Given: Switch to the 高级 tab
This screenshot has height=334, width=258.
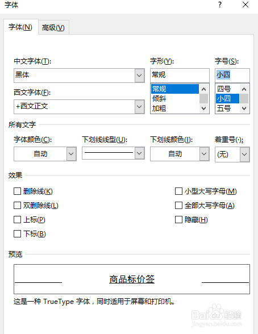Looking at the screenshot, I should pyautogui.click(x=53, y=27).
